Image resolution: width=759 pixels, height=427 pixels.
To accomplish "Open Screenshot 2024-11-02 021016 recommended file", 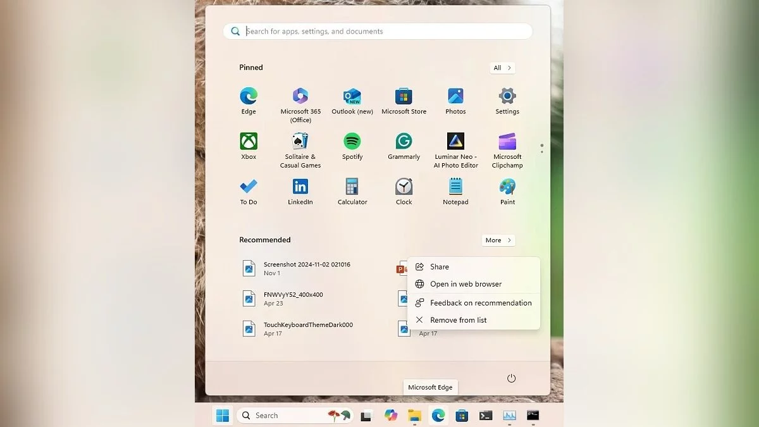I will (307, 268).
